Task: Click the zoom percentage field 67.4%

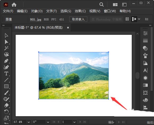Action: coord(20,122)
